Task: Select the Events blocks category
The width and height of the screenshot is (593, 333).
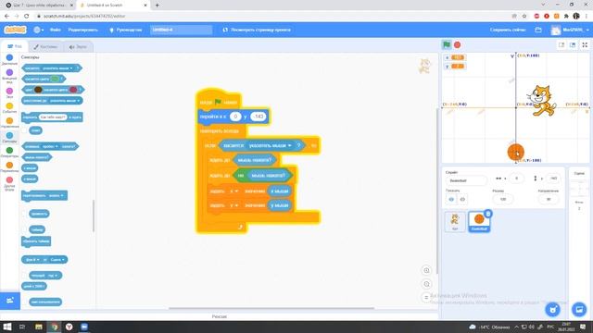Action: (9, 107)
